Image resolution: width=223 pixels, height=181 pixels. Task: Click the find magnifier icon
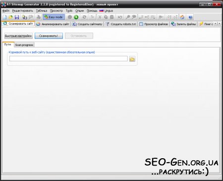[128, 17]
